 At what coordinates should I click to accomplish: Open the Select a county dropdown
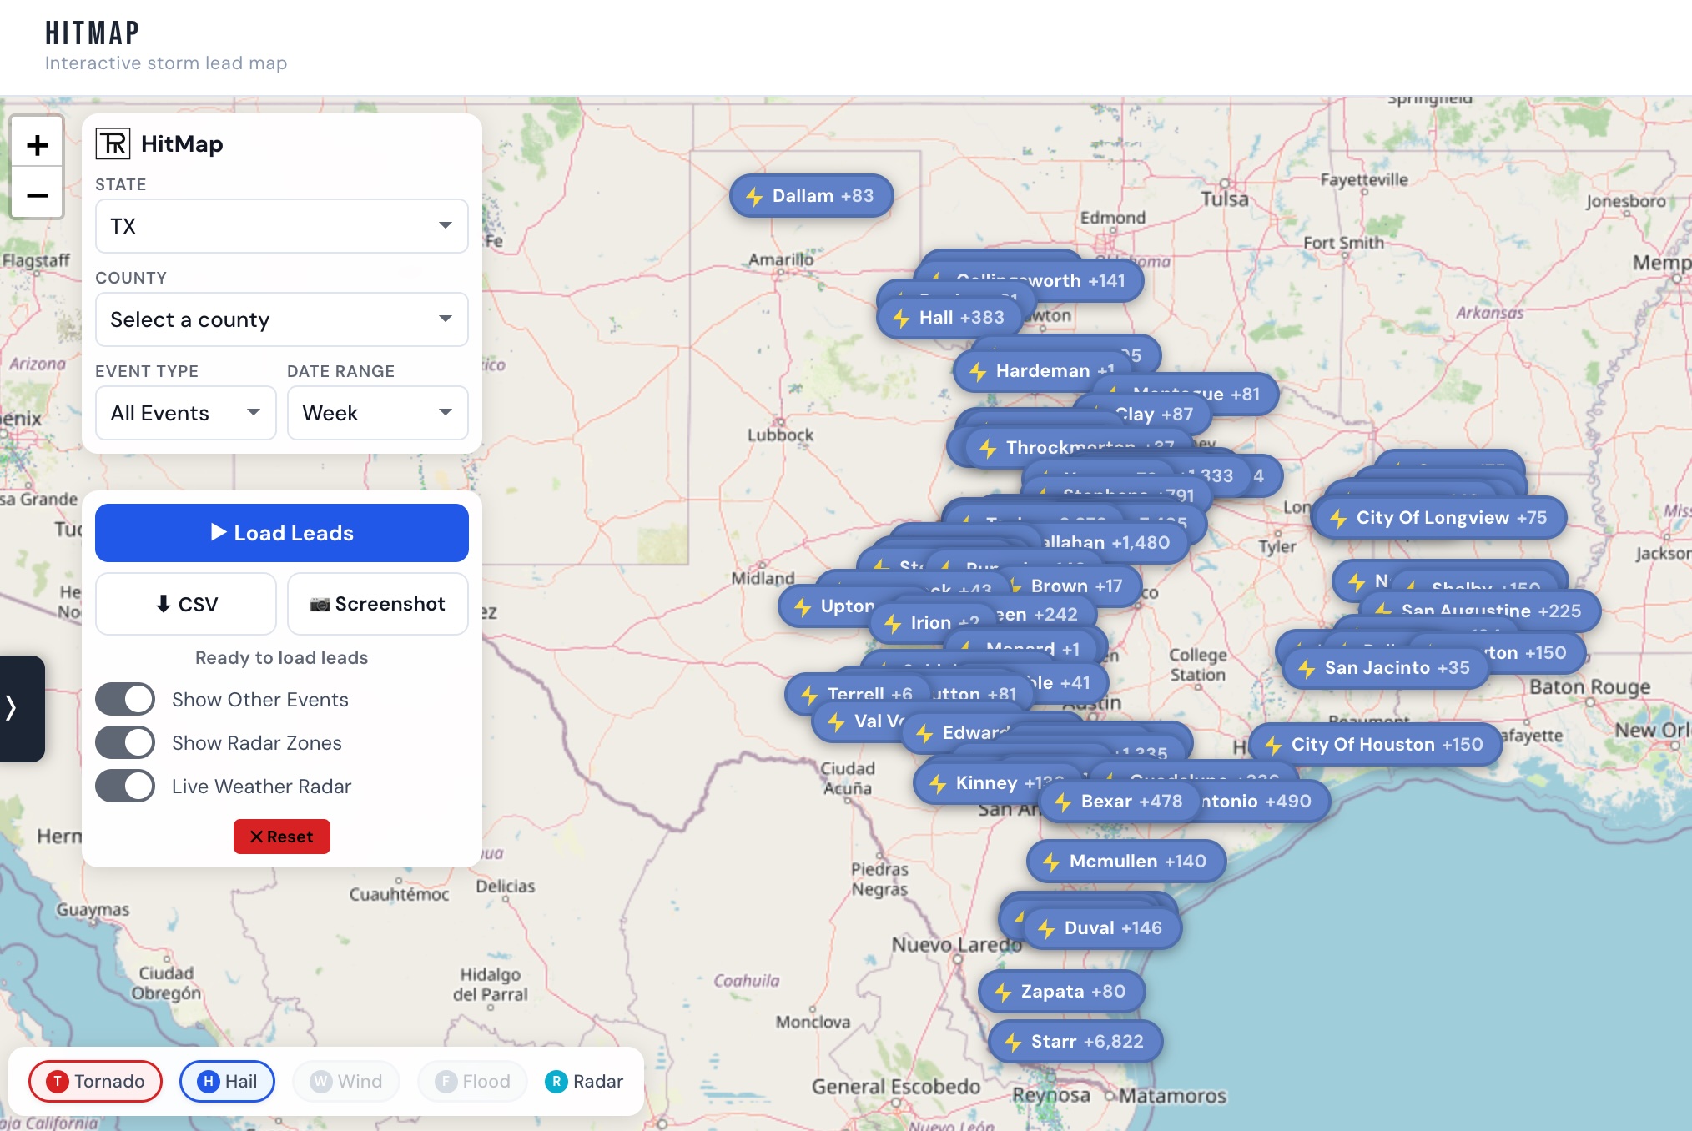(282, 319)
